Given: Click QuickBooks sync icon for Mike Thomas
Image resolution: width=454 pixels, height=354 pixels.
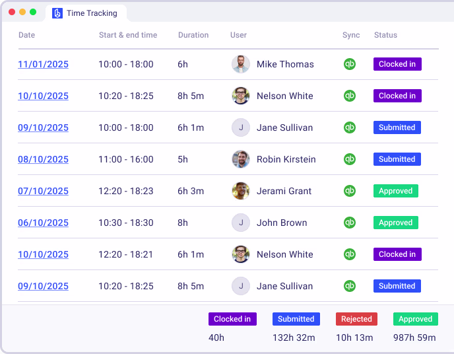Looking at the screenshot, I should click(x=350, y=64).
